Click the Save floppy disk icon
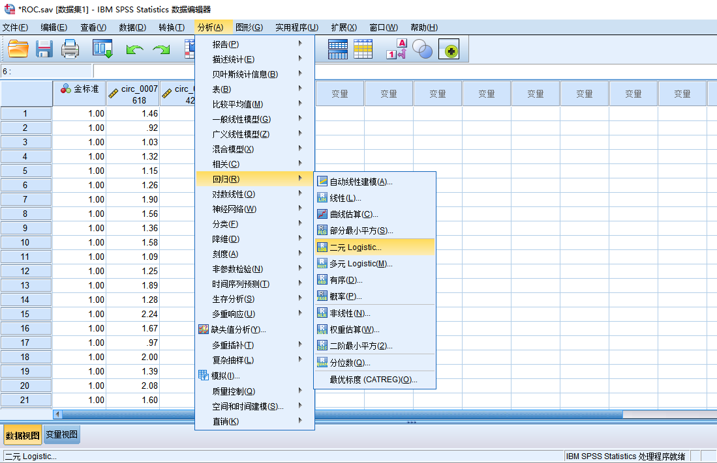This screenshot has height=463, width=717. 44,49
